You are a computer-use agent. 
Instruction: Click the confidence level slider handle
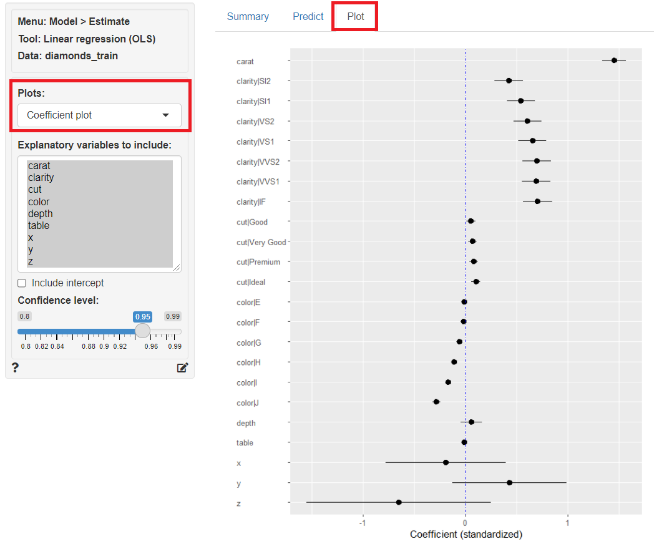[143, 331]
